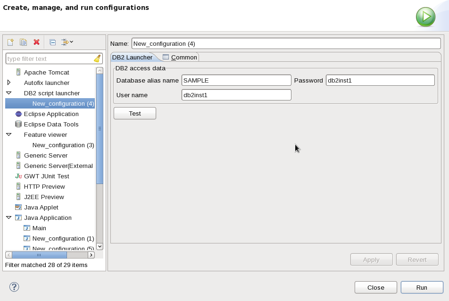Collapse all entries in the configuration tree
449x301 pixels.
52,42
